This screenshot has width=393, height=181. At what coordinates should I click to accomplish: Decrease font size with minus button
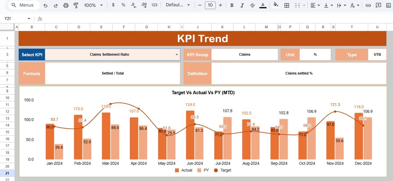pos(200,5)
